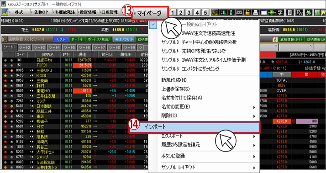Image resolution: width=326 pixels, height=173 pixels.
Task: Choose サンプル4 先物OPを発注パネルで
Action: 194,51
